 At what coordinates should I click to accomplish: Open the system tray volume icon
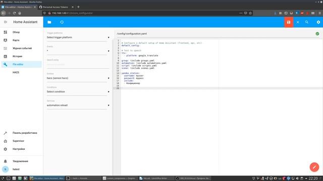coord(297,178)
